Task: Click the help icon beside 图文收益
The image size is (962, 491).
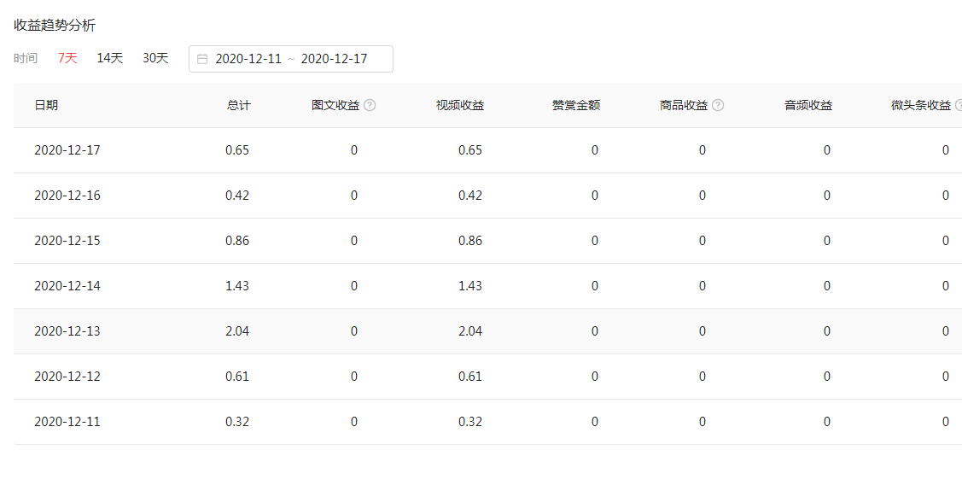Action: 370,106
